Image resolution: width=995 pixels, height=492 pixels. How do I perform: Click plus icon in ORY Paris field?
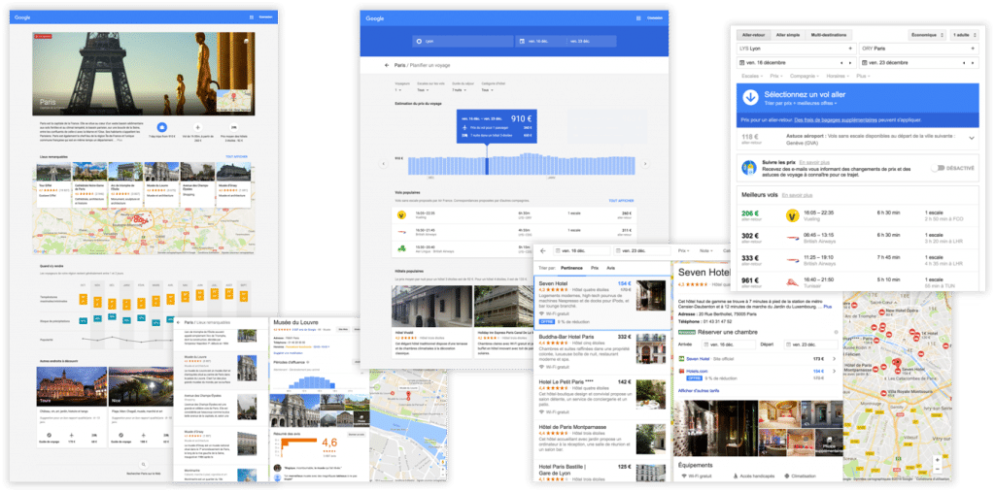[x=972, y=49]
